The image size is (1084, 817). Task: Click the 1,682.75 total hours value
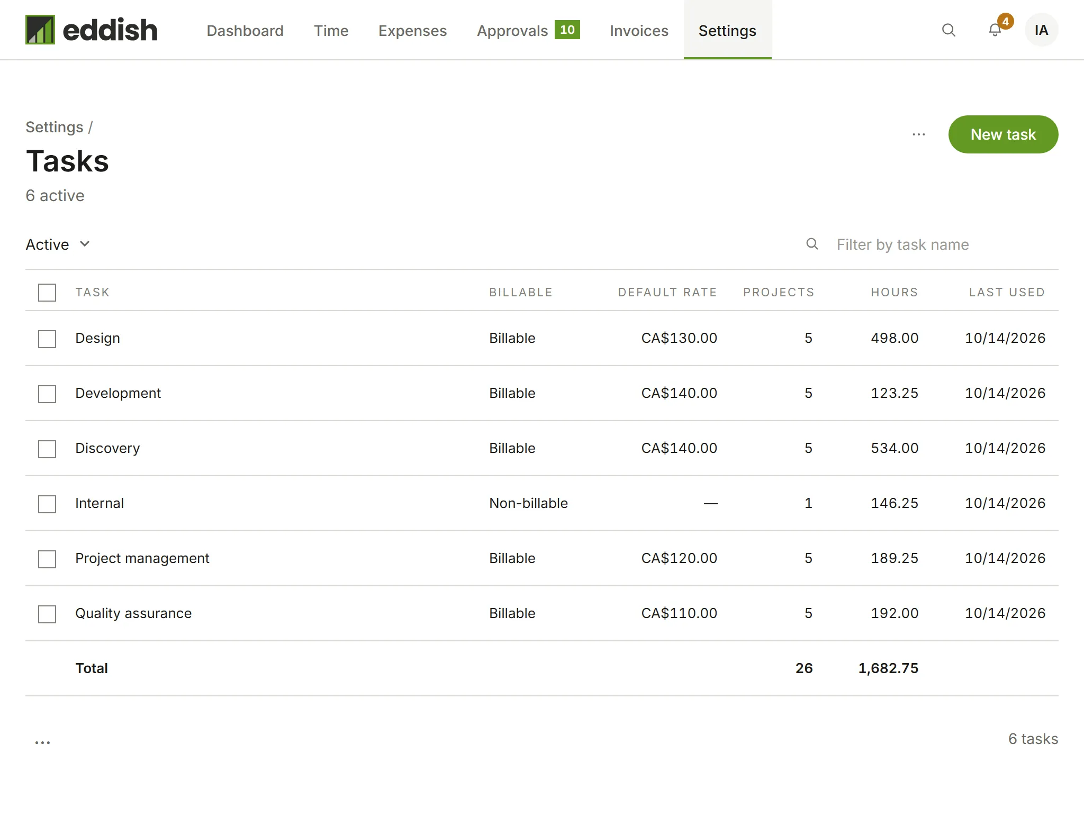pos(888,668)
